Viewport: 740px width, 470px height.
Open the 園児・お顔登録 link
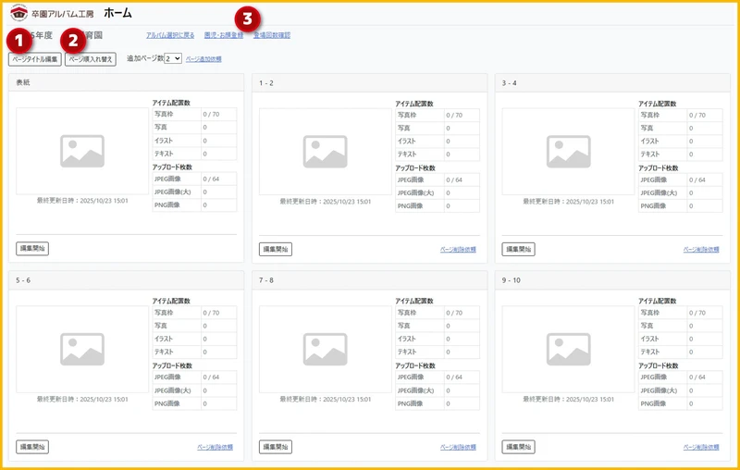coord(224,35)
